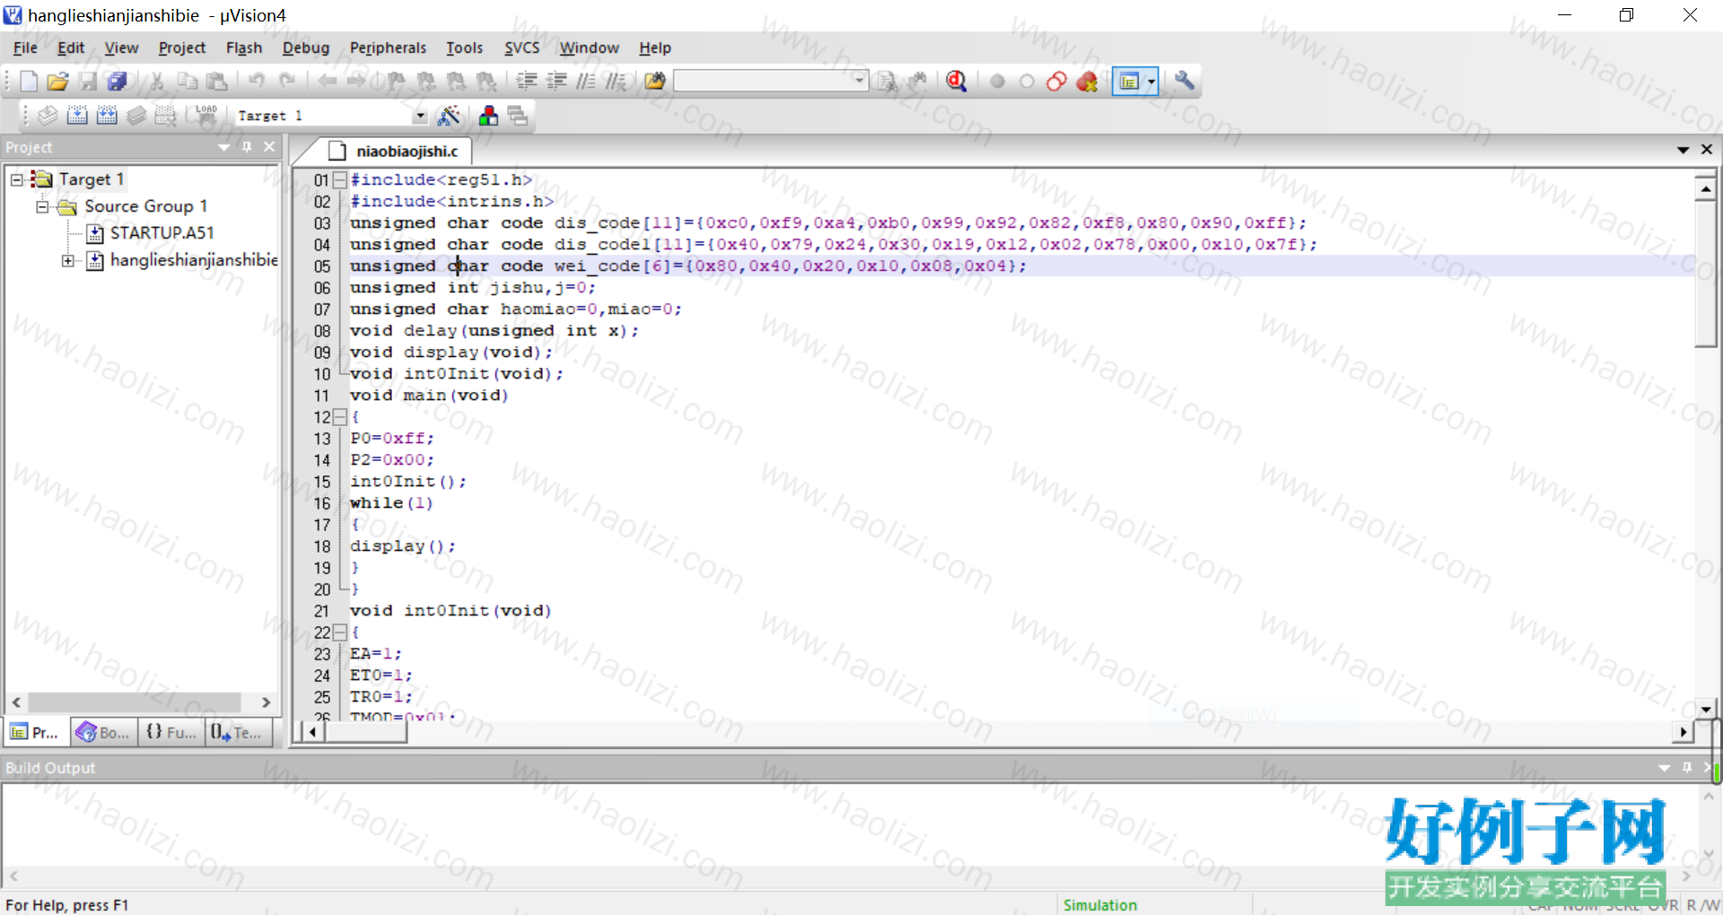Switch to the Functions tab in the Project panel

click(171, 733)
